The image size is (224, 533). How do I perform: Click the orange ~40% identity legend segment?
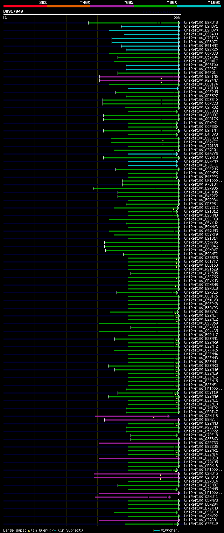coord(68,6)
